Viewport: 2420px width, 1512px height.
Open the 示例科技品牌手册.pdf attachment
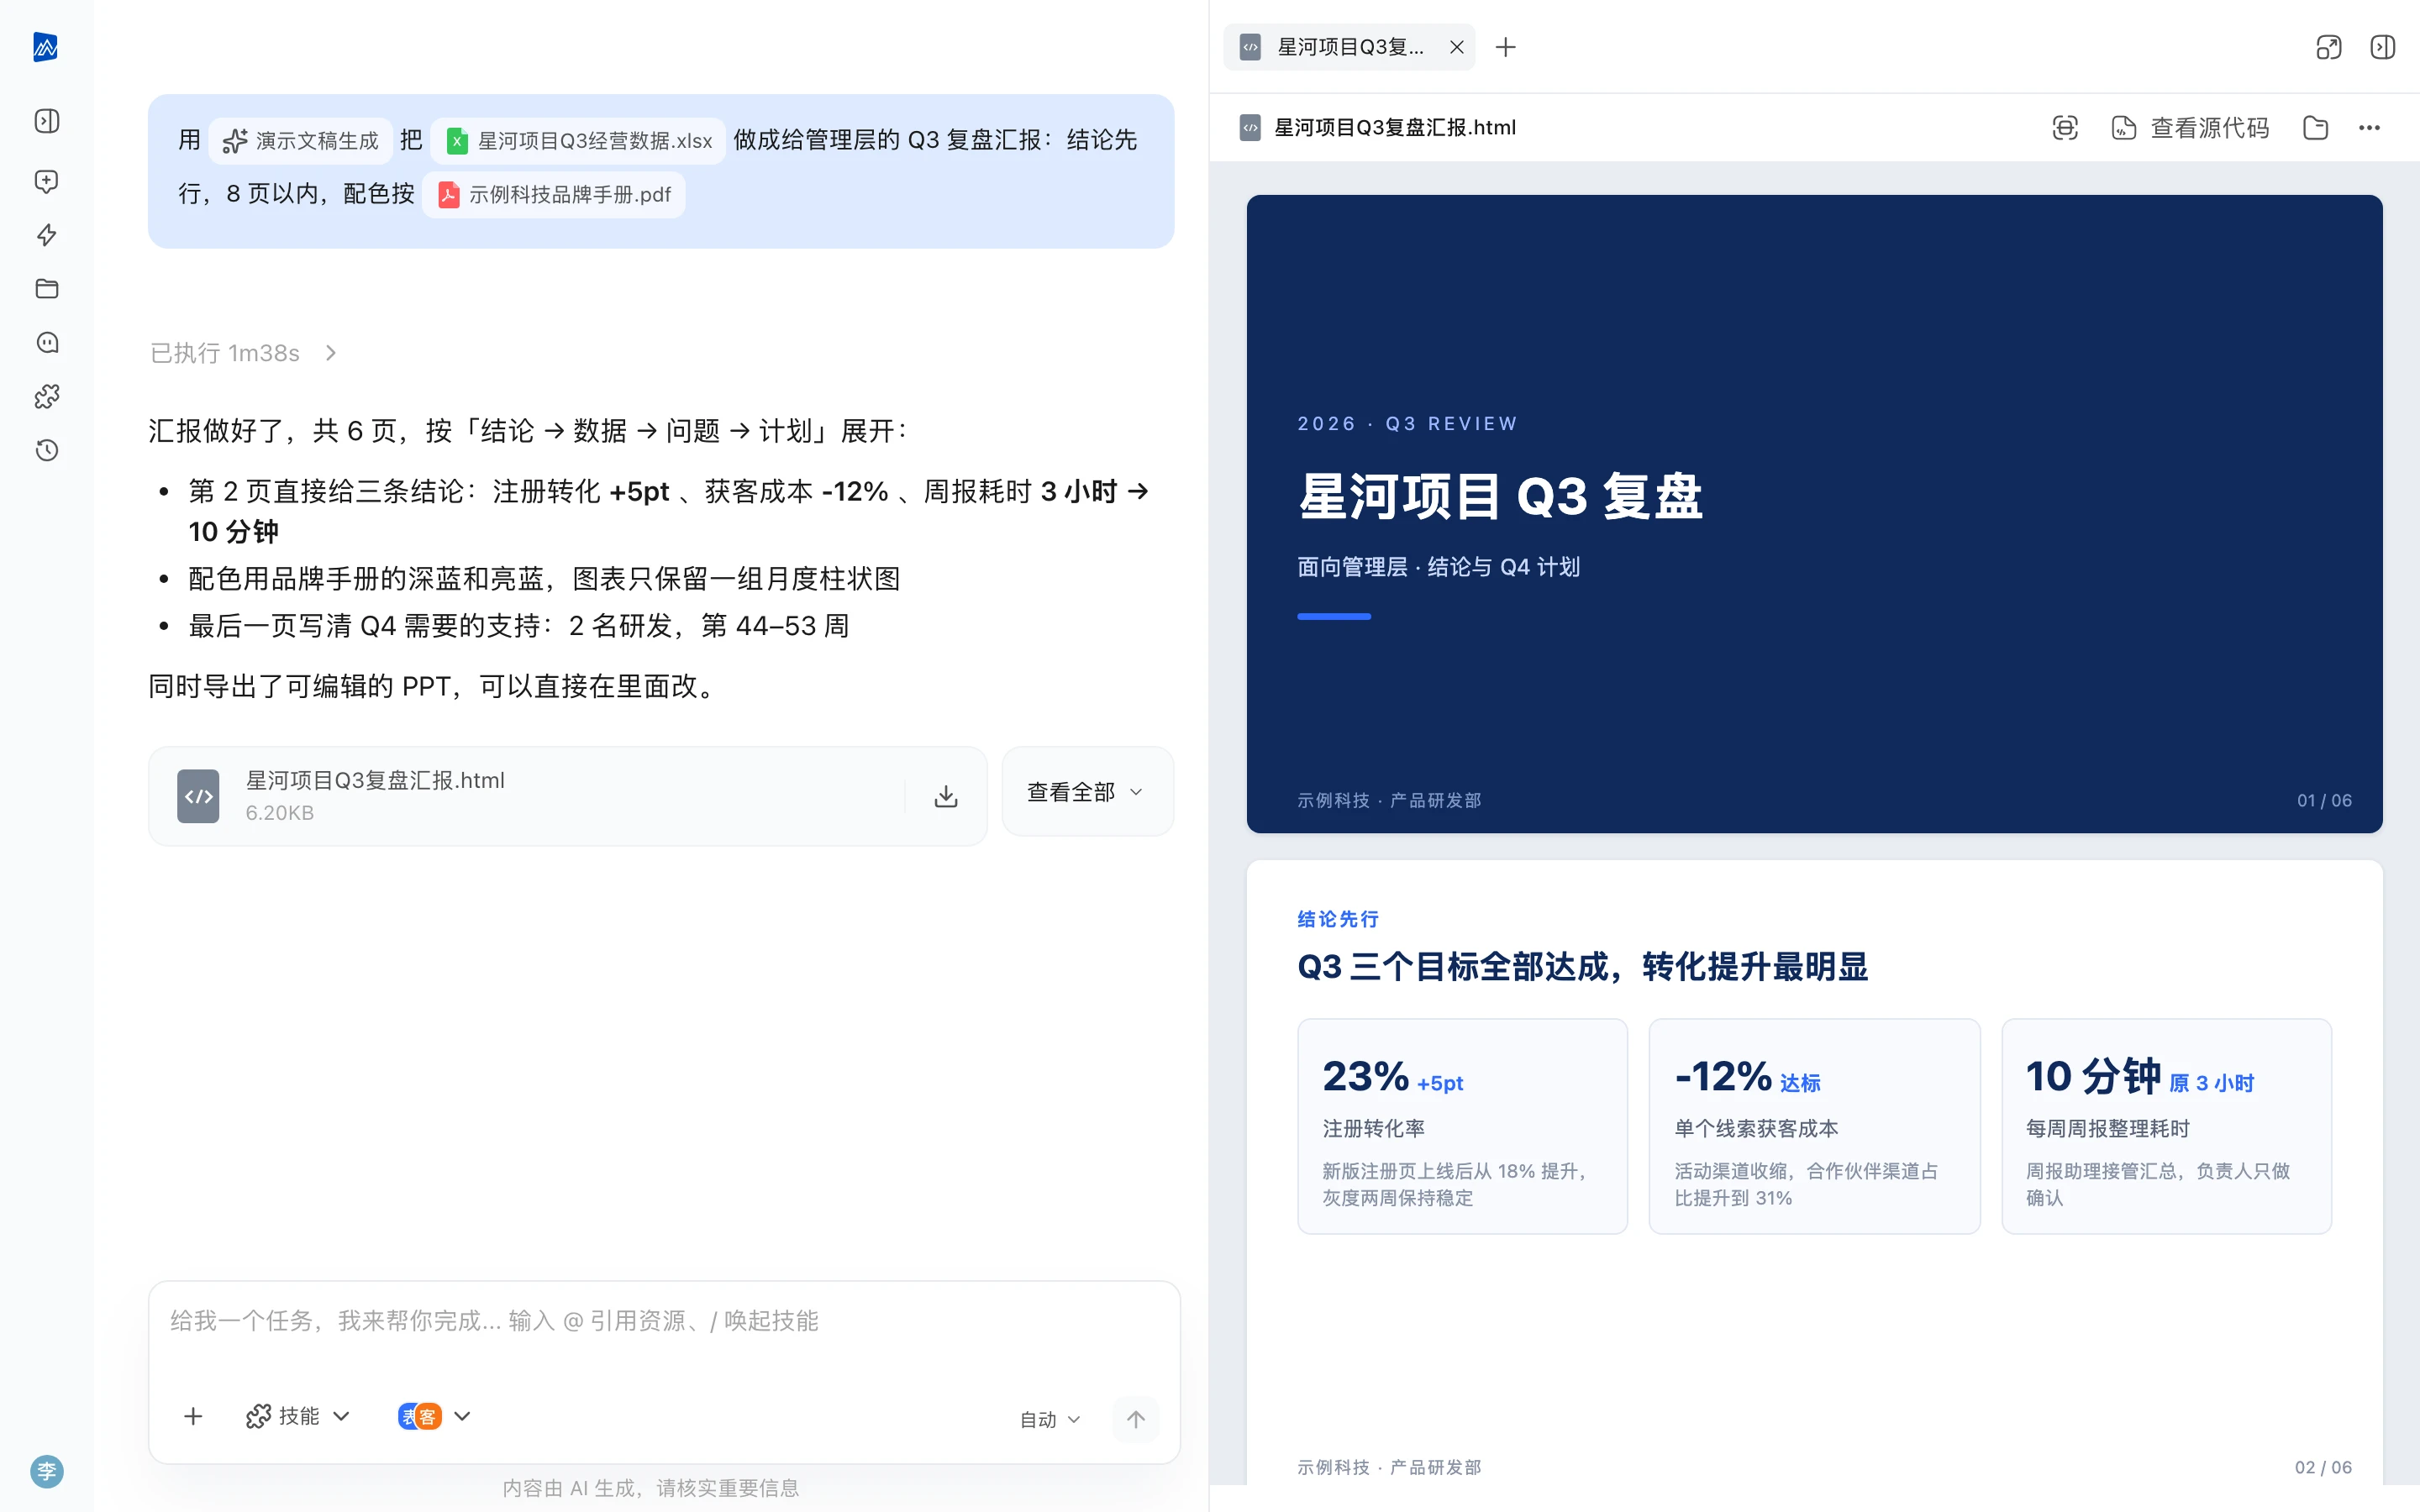point(554,195)
